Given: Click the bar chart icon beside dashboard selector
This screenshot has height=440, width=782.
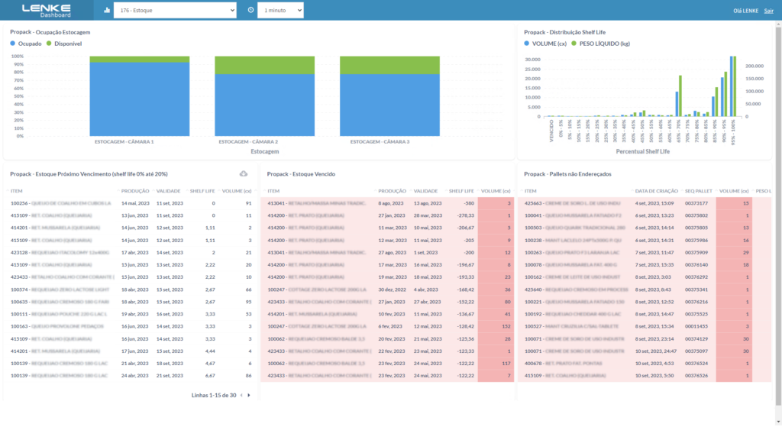Looking at the screenshot, I should [107, 10].
